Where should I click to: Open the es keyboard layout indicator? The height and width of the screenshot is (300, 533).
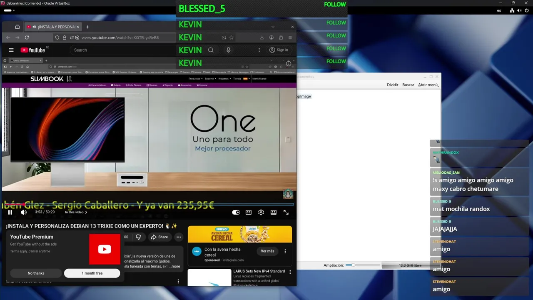point(499,10)
